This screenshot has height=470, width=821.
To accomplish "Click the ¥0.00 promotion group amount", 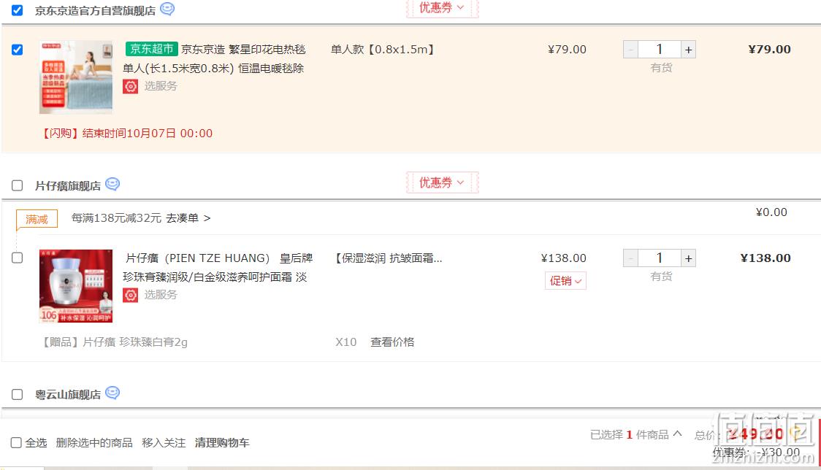I will [x=771, y=212].
